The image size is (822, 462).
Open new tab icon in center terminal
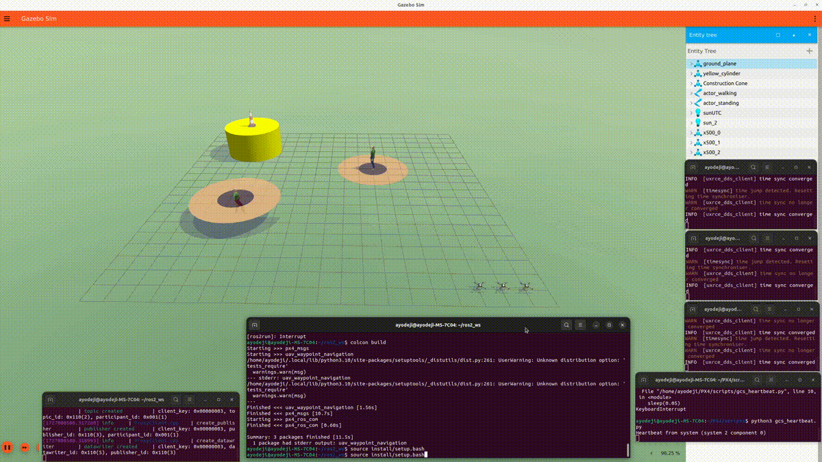[254, 325]
